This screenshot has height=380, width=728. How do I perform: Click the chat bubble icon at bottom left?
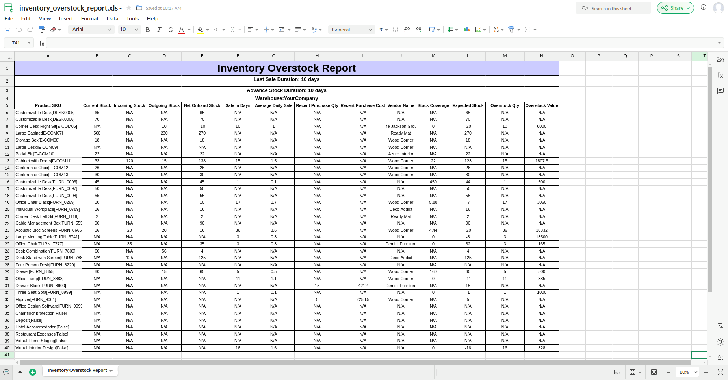point(6,372)
